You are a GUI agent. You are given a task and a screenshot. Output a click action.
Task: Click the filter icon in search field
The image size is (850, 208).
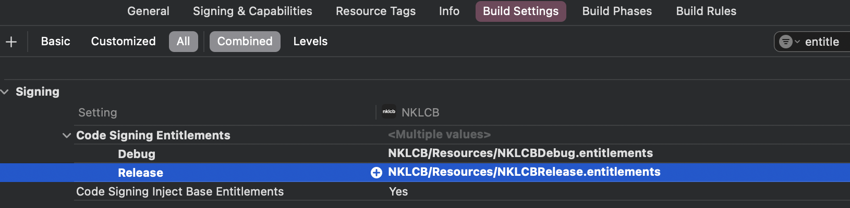786,42
